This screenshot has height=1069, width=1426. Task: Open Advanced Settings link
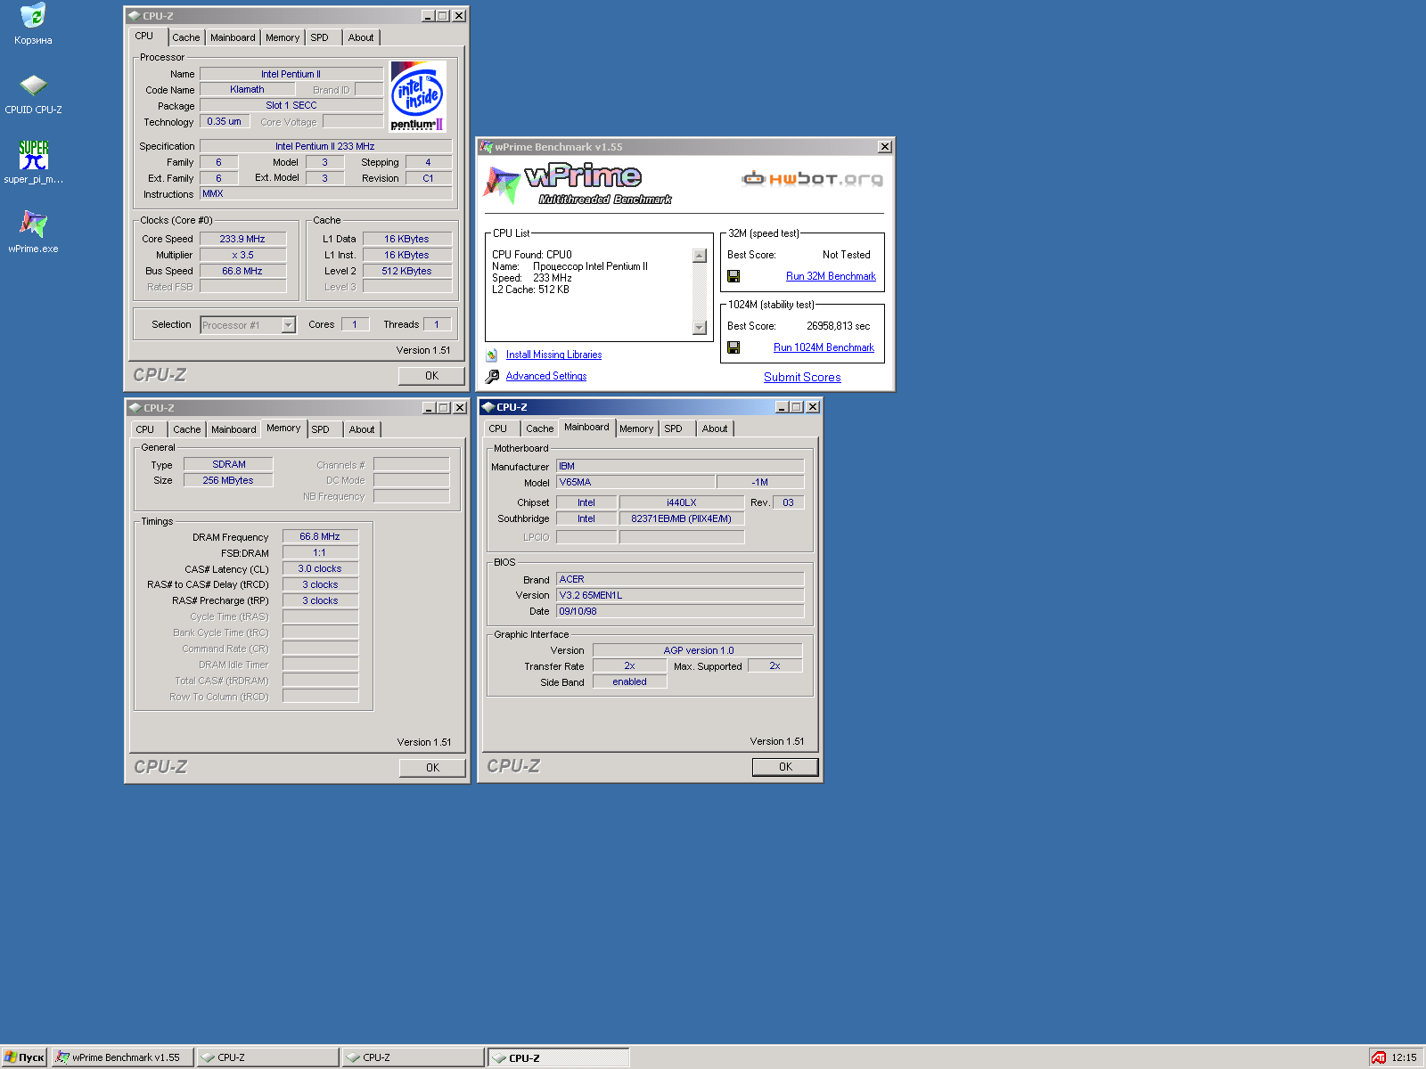(546, 376)
